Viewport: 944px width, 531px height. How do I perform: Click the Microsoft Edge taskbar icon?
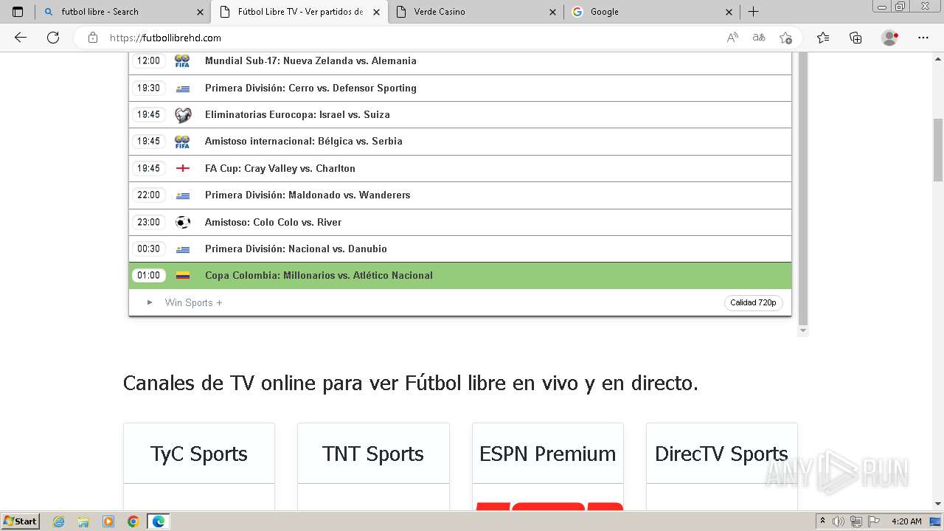tap(159, 521)
